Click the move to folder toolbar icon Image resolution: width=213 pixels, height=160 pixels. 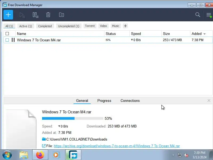point(62,15)
